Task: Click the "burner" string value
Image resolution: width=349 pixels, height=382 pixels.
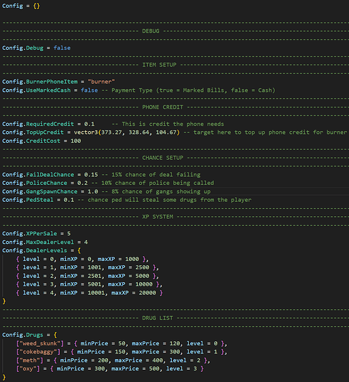Action: click(101, 82)
